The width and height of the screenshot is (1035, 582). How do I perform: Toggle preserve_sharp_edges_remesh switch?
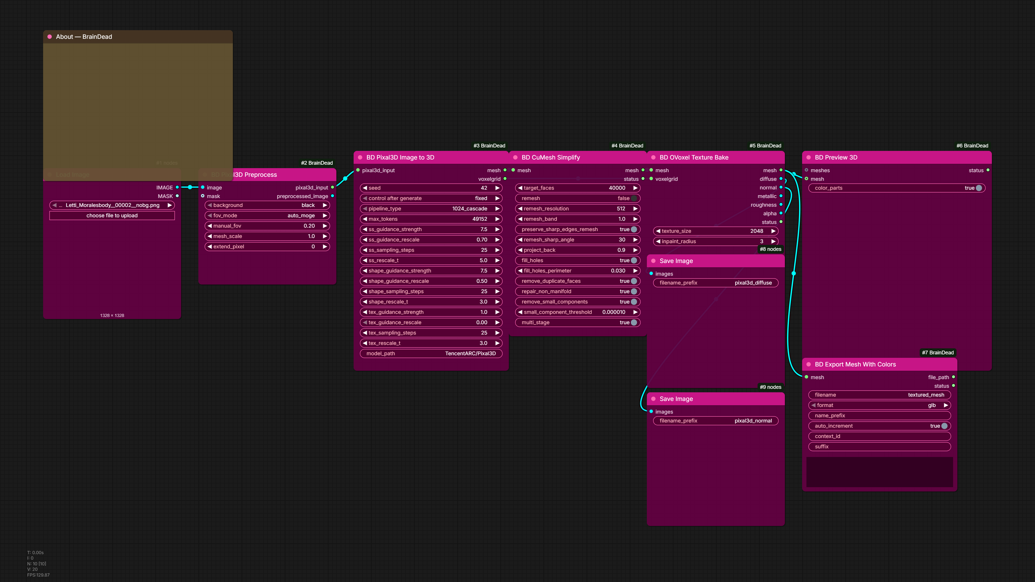point(634,229)
